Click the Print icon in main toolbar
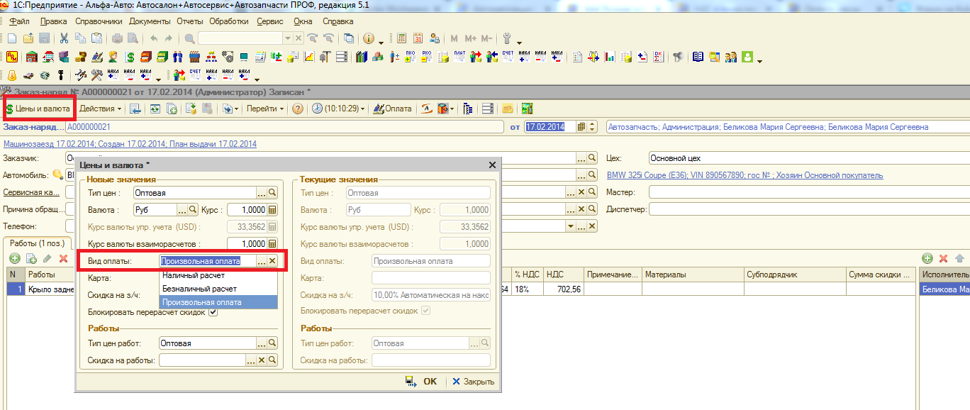The height and width of the screenshot is (410, 970). [117, 38]
